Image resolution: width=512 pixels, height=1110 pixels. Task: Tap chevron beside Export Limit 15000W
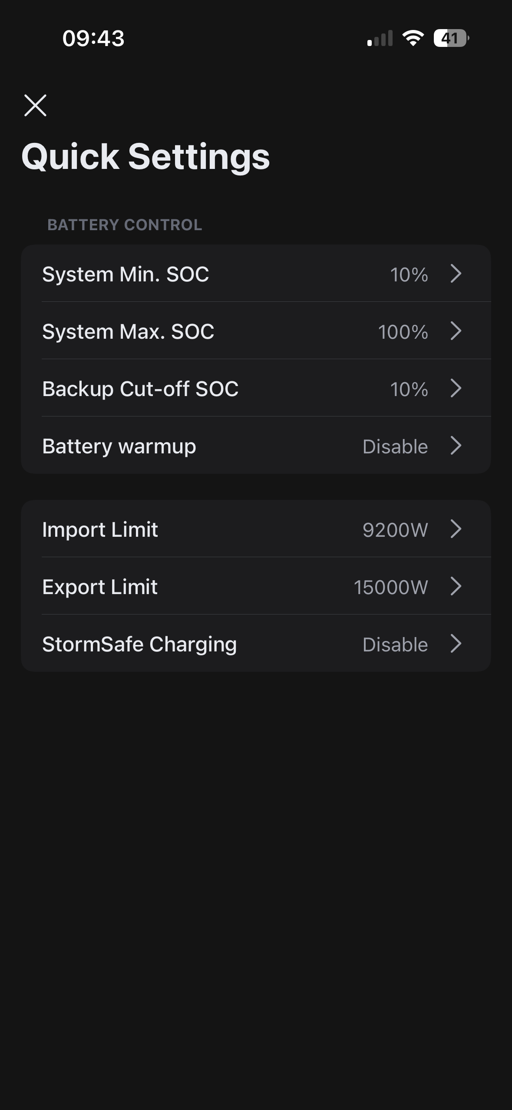[456, 587]
